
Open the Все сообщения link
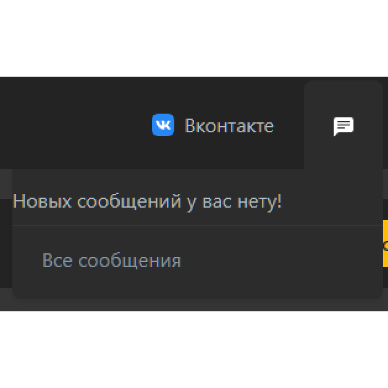tap(112, 260)
